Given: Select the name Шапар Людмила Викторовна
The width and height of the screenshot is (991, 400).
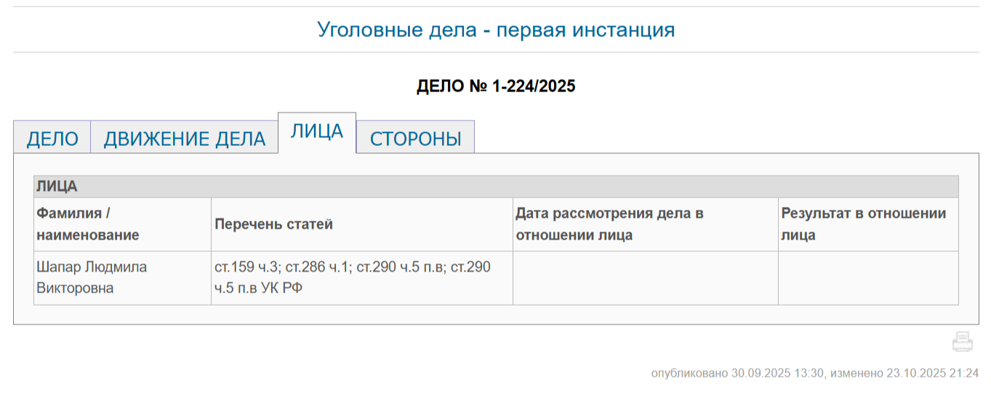Looking at the screenshot, I should pyautogui.click(x=92, y=277).
